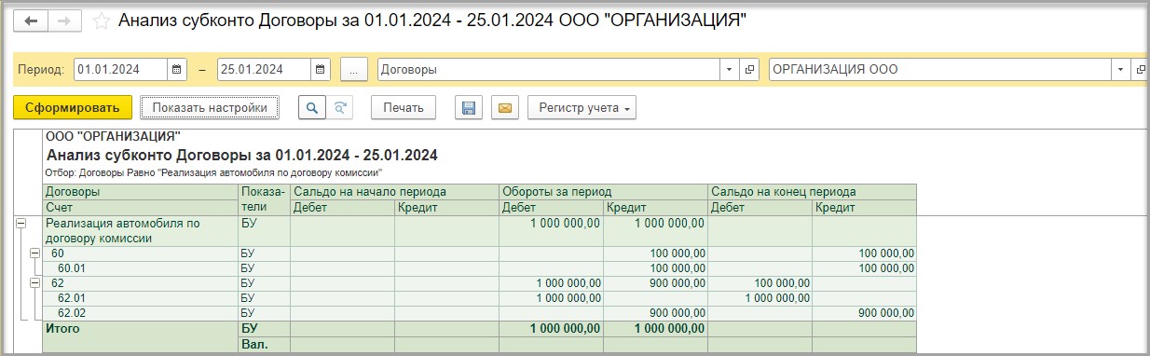
Task: Select 62.02 credit turnover 900 000,00
Action: click(655, 312)
